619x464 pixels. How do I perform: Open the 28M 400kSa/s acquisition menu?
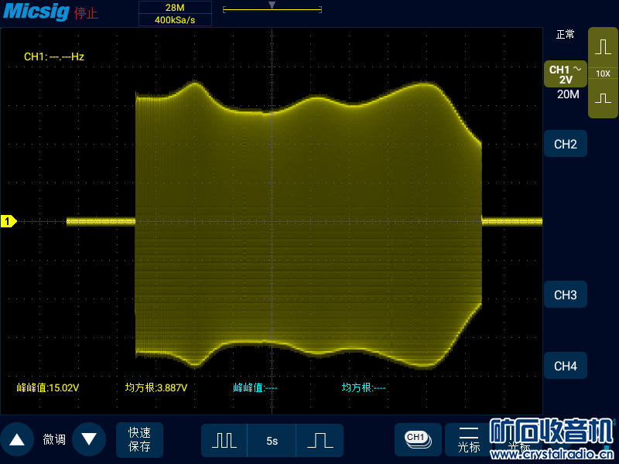(175, 14)
